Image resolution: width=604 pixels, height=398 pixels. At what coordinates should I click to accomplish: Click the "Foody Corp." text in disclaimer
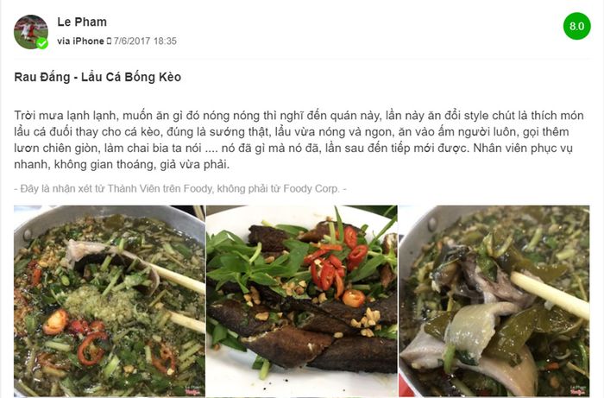[x=311, y=189]
